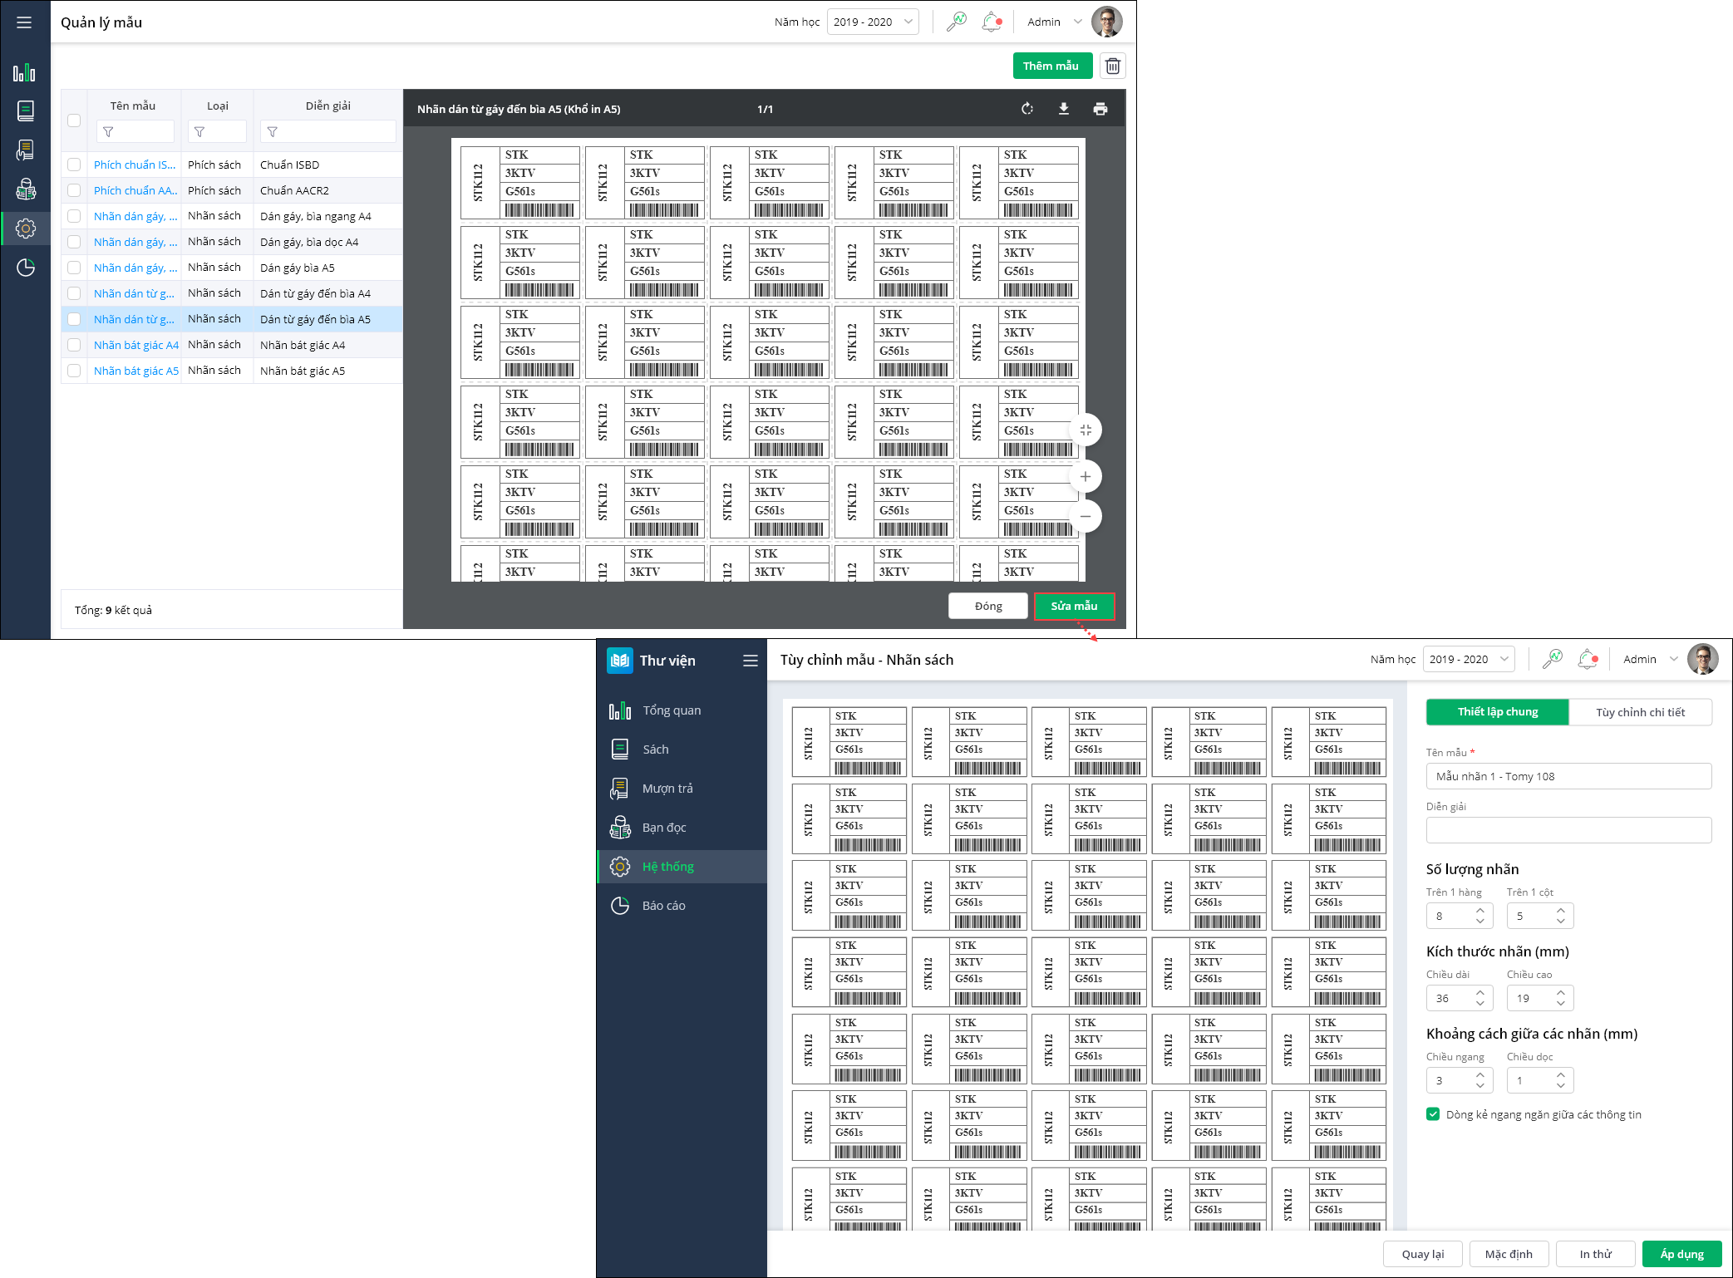Click the trash delete icon beside Thêm mẫu
The width and height of the screenshot is (1733, 1278).
click(1112, 66)
